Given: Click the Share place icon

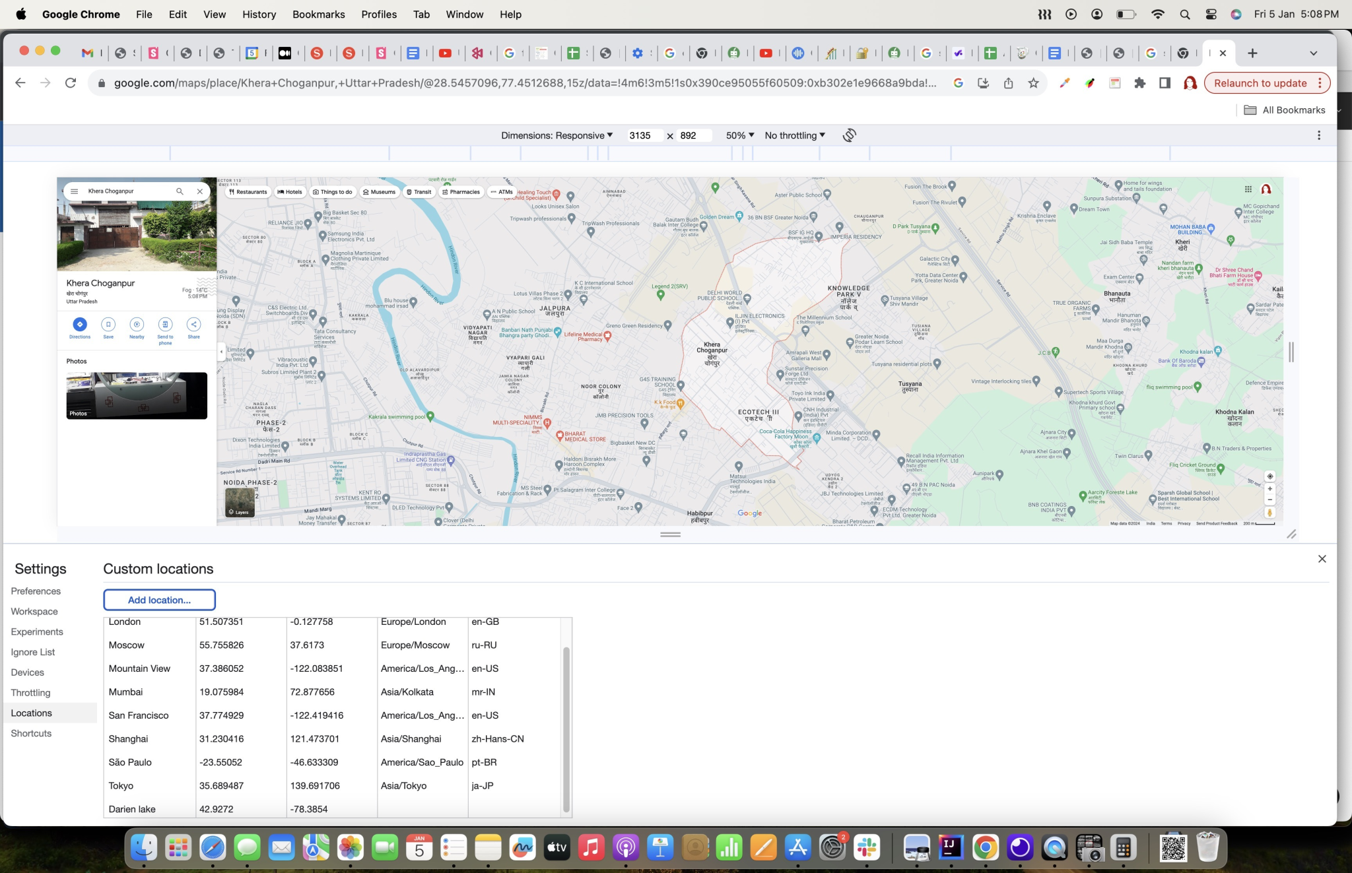Looking at the screenshot, I should (193, 324).
